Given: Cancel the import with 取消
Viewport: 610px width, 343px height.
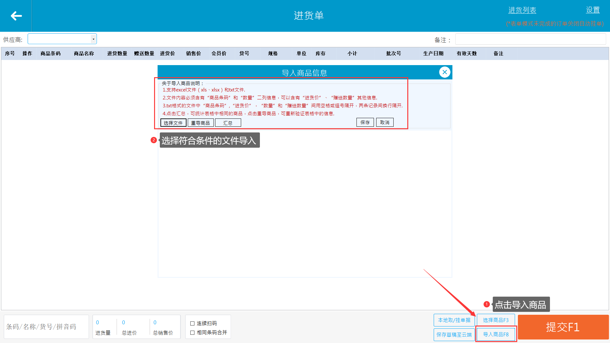Looking at the screenshot, I should 385,122.
